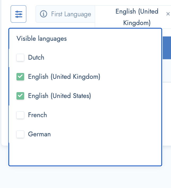
Task: Tick the French checkbox
Action: [x=20, y=115]
